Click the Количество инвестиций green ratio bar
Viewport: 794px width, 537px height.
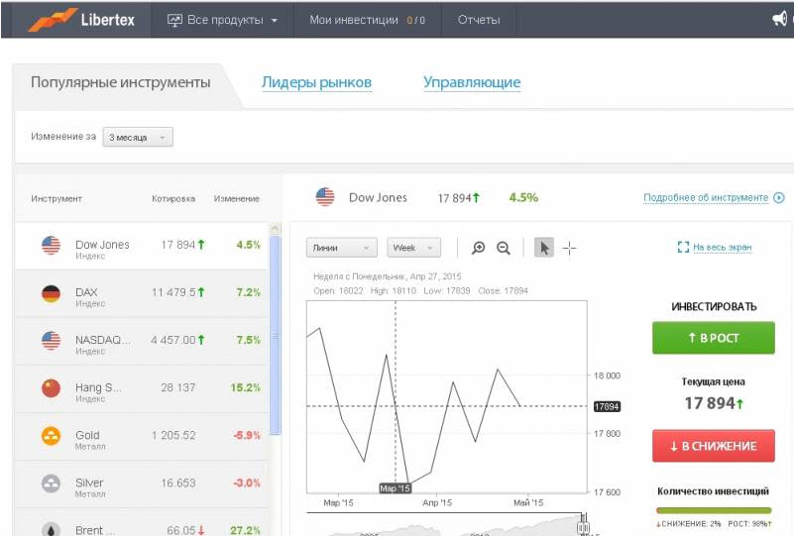pos(714,510)
